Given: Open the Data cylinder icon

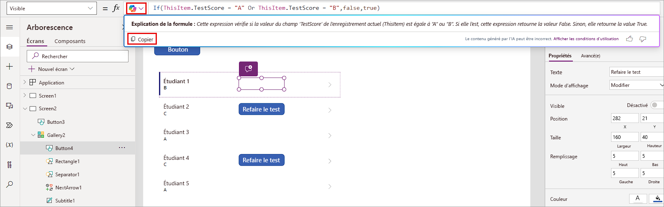Looking at the screenshot, I should [9, 86].
